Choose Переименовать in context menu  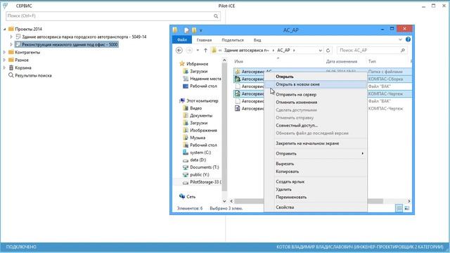coord(316,197)
